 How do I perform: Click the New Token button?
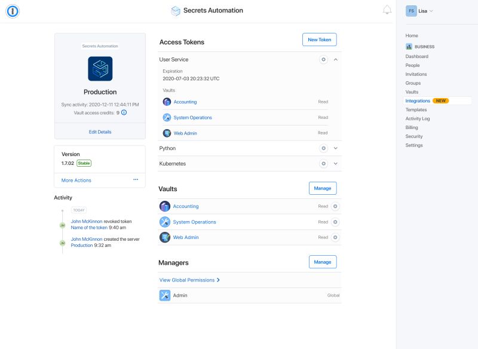[x=320, y=39]
